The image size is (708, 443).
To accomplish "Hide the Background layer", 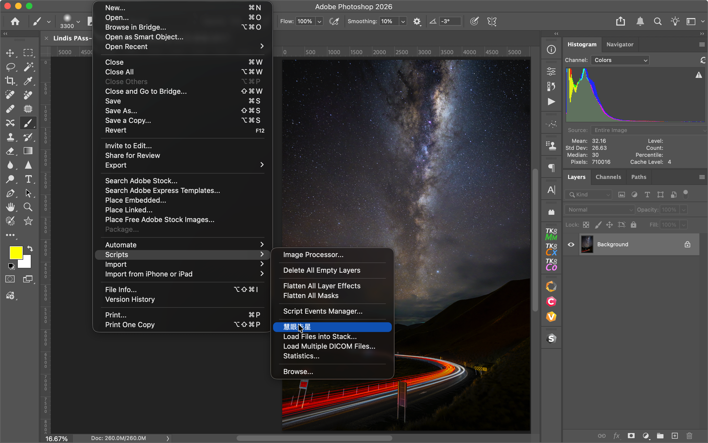I will pos(571,244).
